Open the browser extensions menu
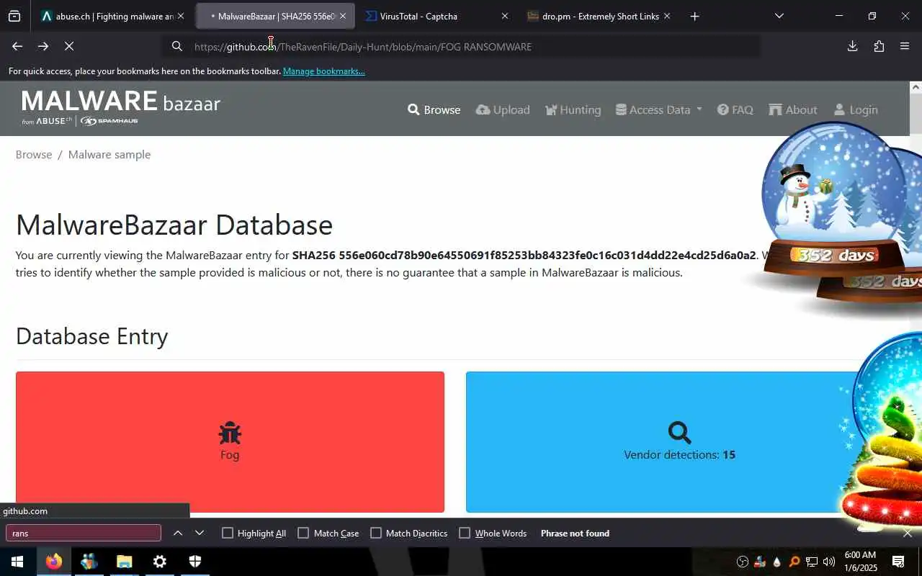The height and width of the screenshot is (576, 922). click(x=879, y=46)
